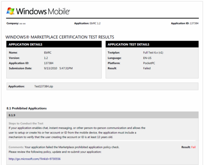Image resolution: width=204 pixels, height=165 pixels.
Task: Select the submission date '9/13/2010'
Action: [x=51, y=68]
